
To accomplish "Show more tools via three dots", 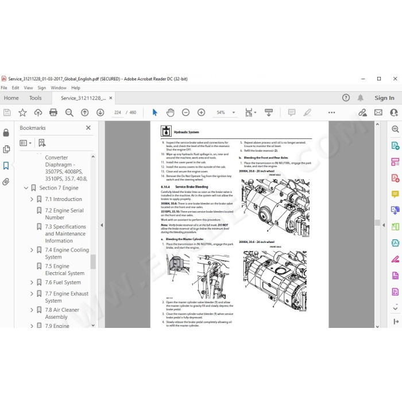I will (x=331, y=113).
